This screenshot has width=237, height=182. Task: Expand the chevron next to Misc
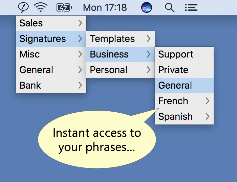(80, 54)
